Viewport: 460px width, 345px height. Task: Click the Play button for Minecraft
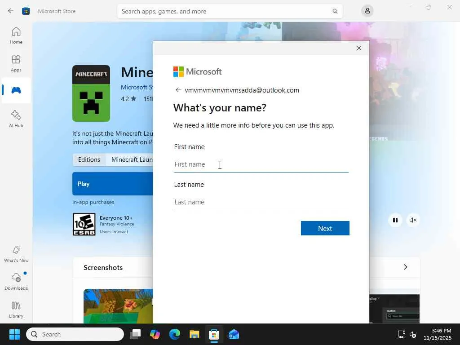113,184
